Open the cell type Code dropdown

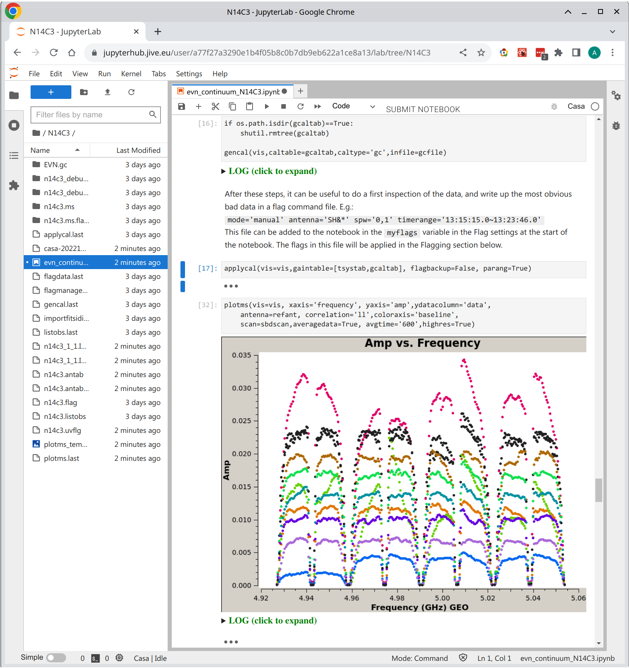pos(353,106)
